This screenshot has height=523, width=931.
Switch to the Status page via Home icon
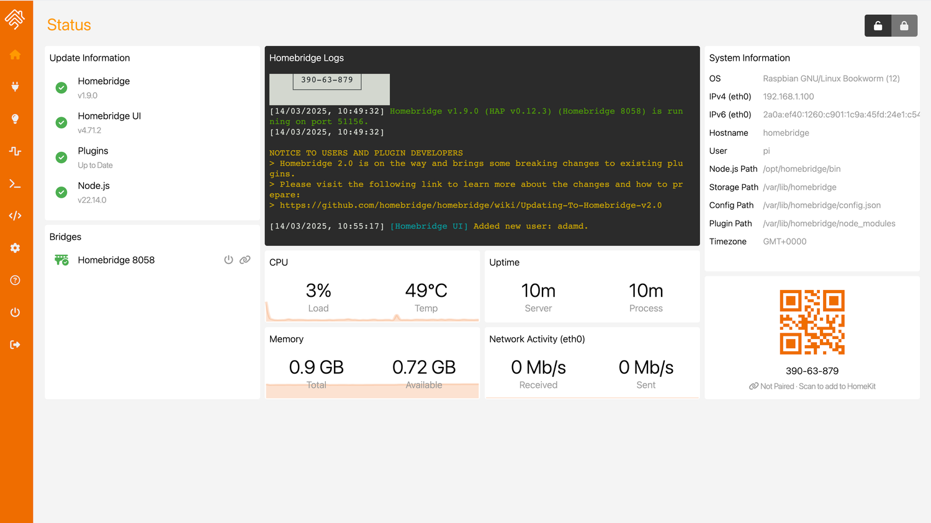[x=17, y=55]
